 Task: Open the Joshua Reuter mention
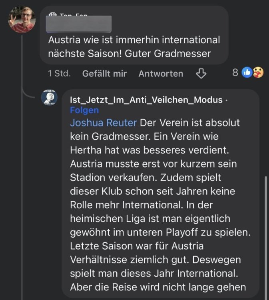point(104,122)
